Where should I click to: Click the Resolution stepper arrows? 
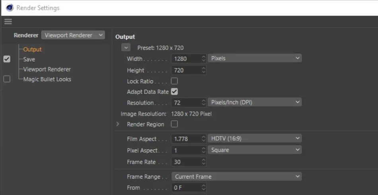(x=203, y=103)
